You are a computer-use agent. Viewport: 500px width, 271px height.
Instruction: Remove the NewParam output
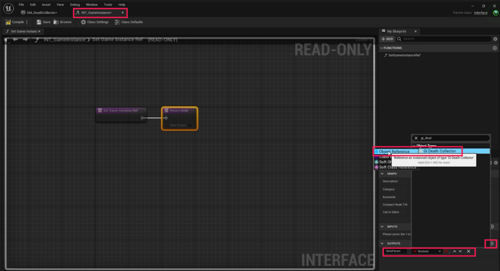(468, 252)
